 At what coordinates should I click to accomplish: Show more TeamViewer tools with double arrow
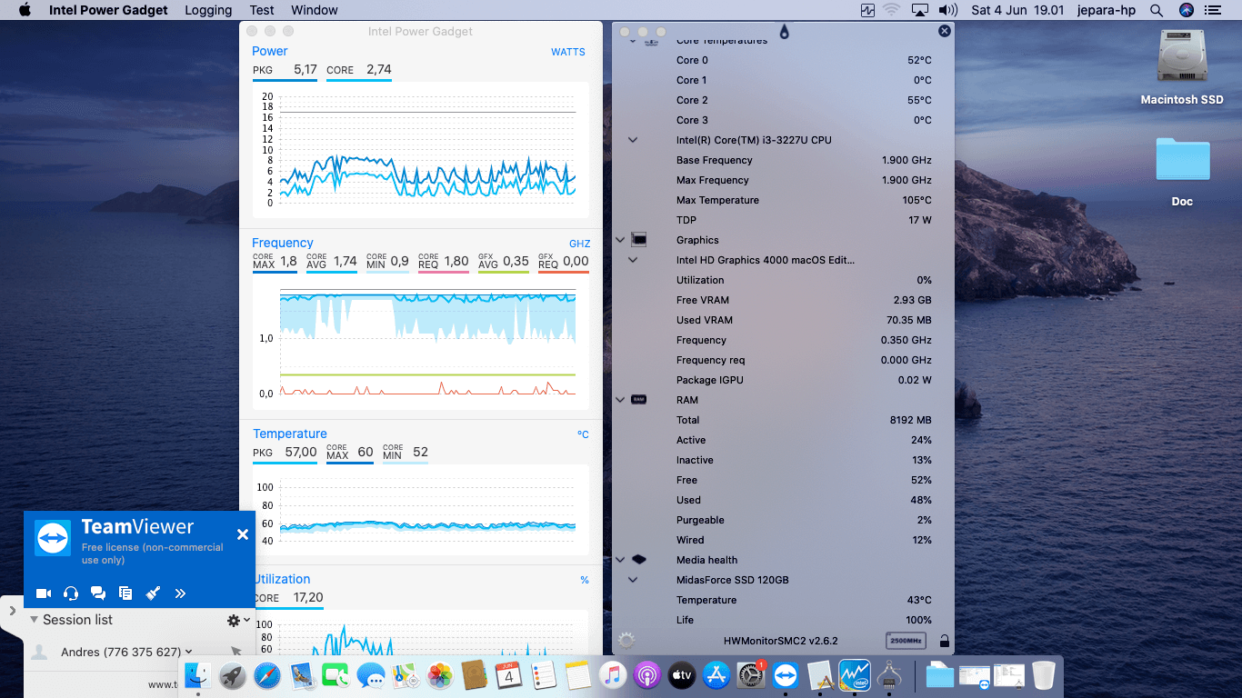[180, 593]
